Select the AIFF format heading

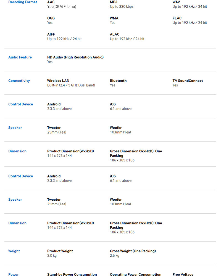pos(51,34)
